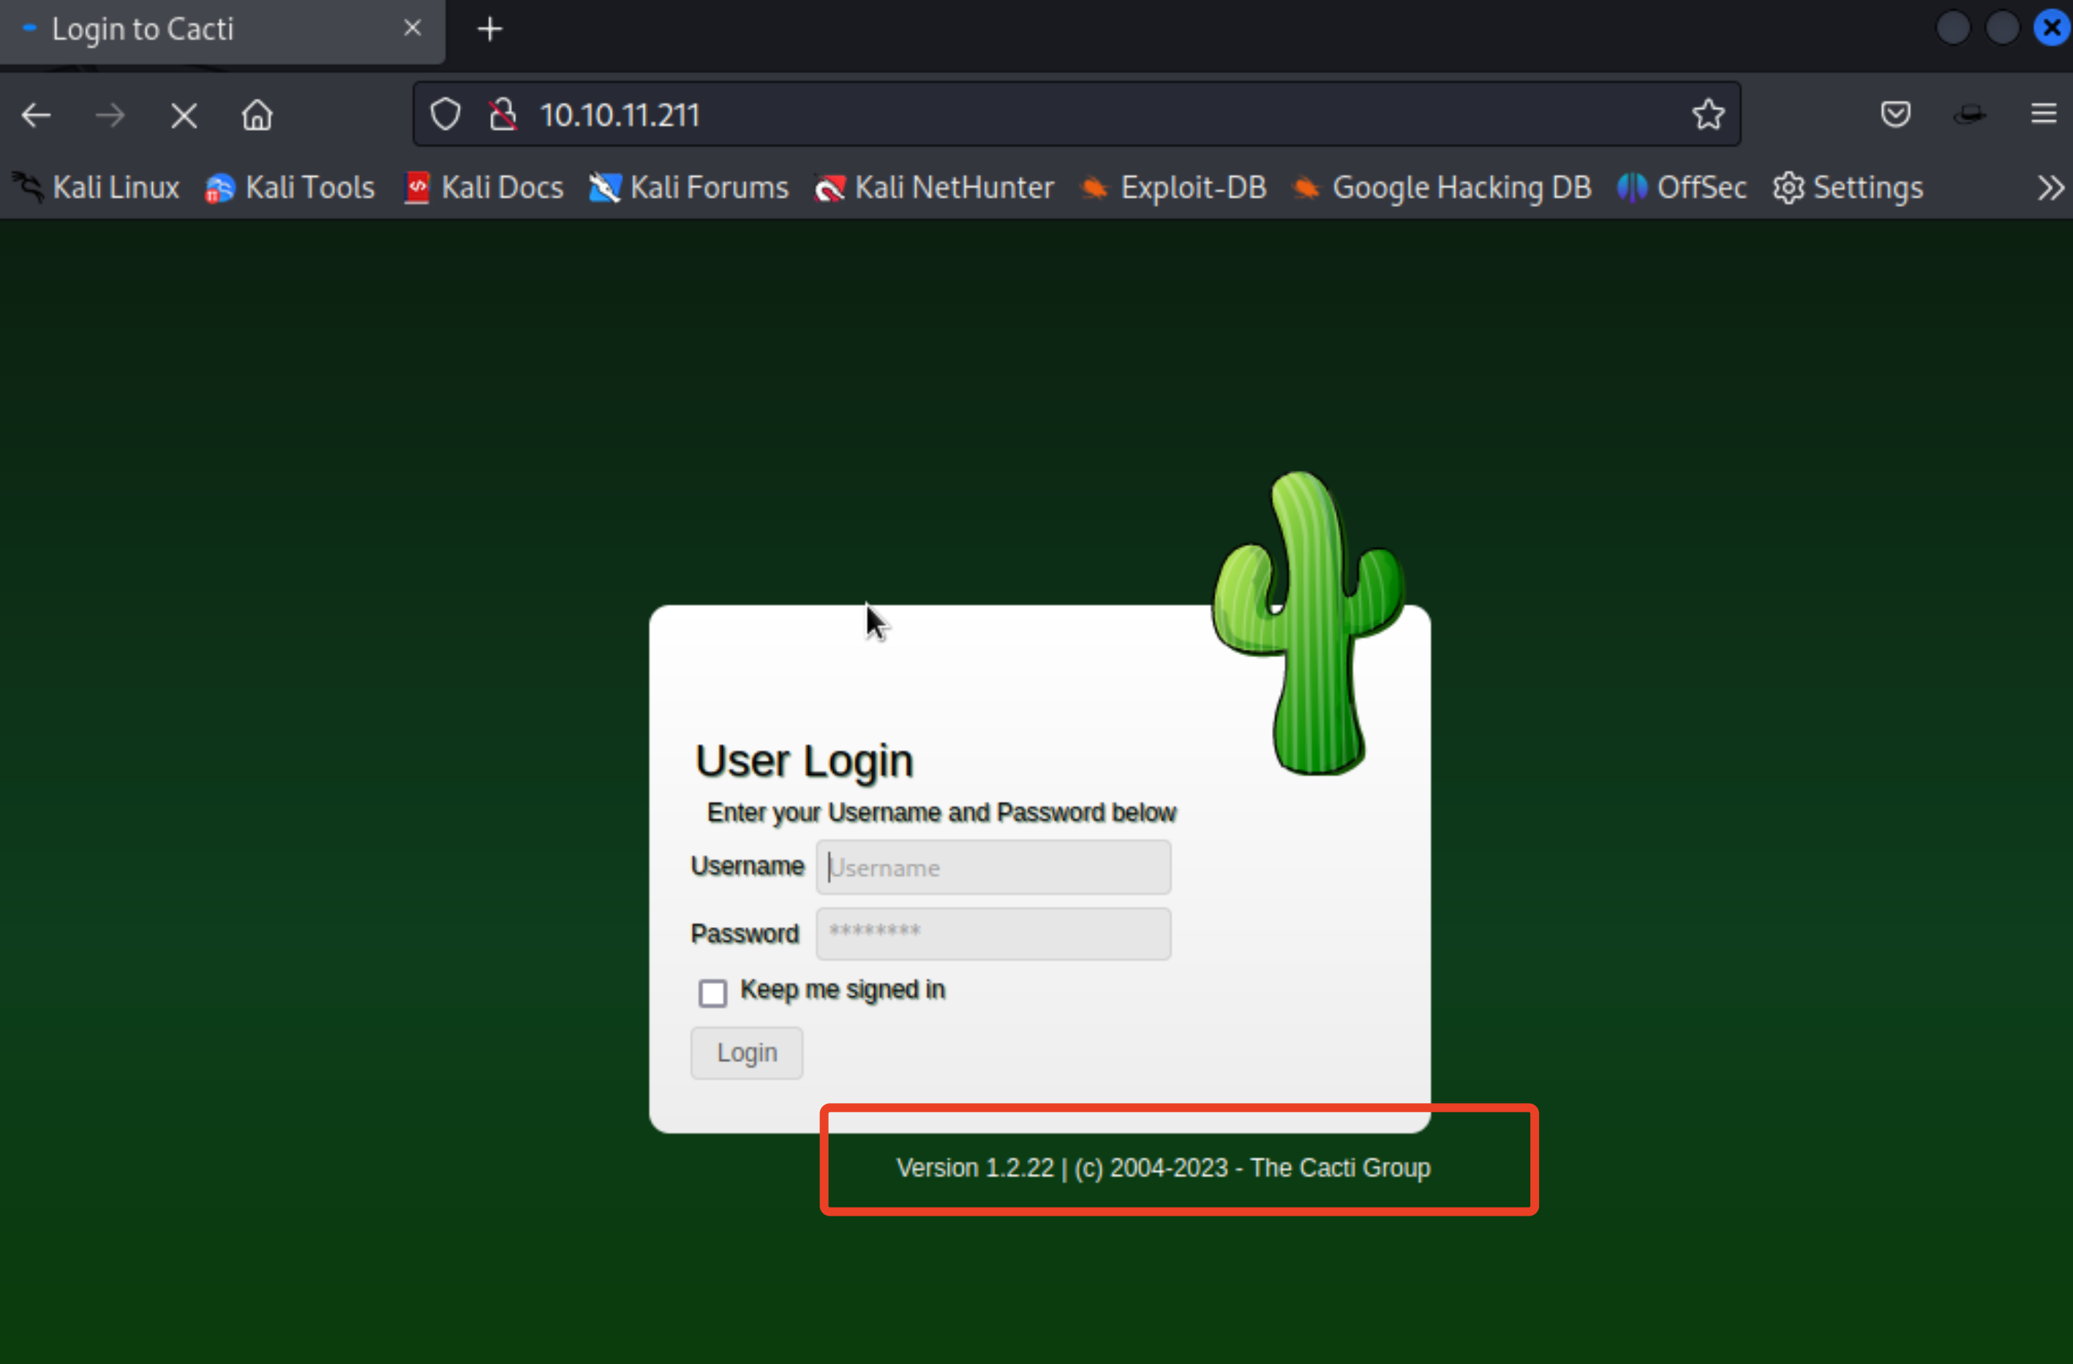Show the insecure connection padlock info
This screenshot has height=1364, width=2073.
point(503,114)
